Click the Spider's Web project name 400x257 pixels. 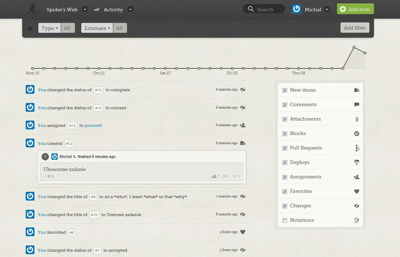(62, 10)
